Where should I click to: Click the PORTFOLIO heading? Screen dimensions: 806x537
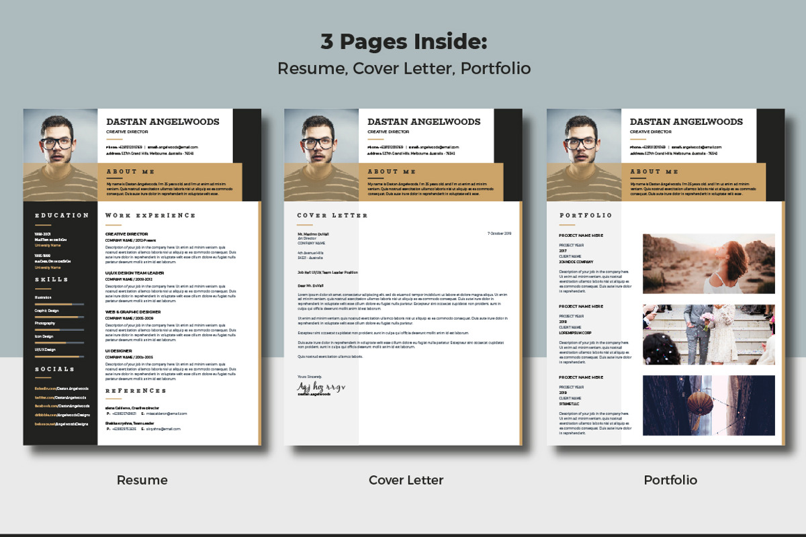pos(586,215)
